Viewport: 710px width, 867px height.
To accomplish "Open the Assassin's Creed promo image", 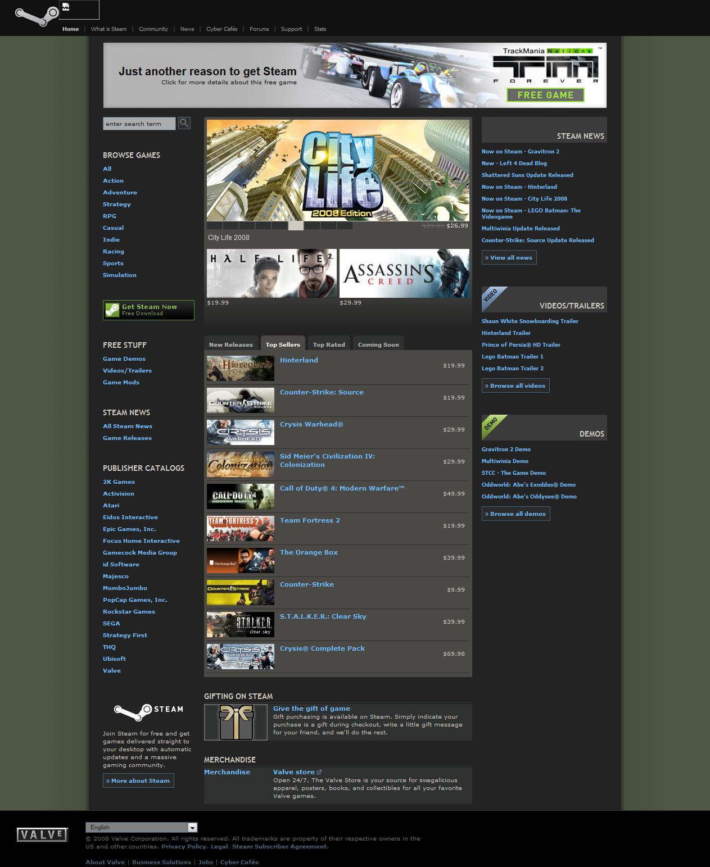I will [404, 274].
